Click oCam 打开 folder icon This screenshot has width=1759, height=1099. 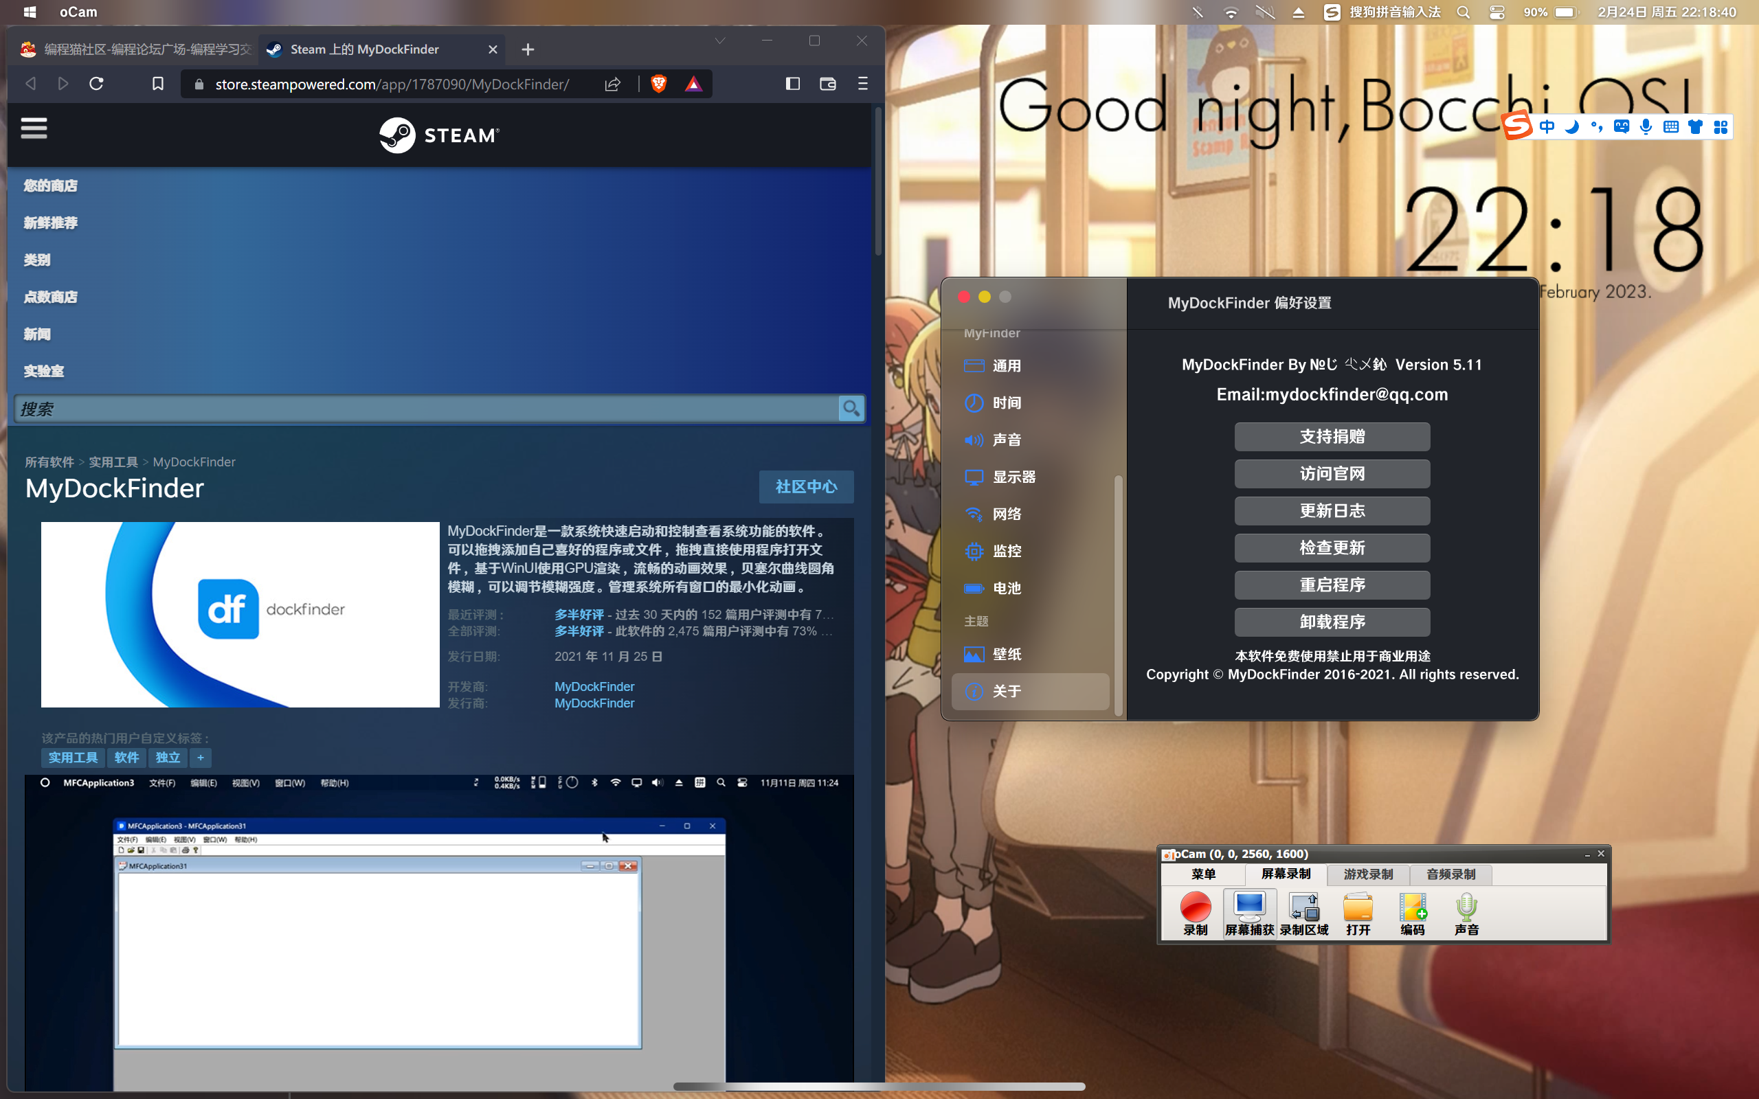coord(1358,914)
